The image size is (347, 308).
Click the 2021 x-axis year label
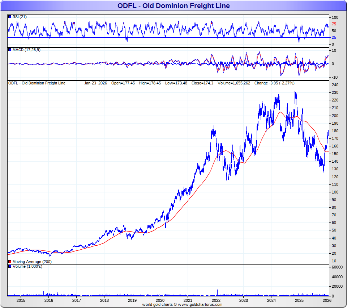[188, 300]
